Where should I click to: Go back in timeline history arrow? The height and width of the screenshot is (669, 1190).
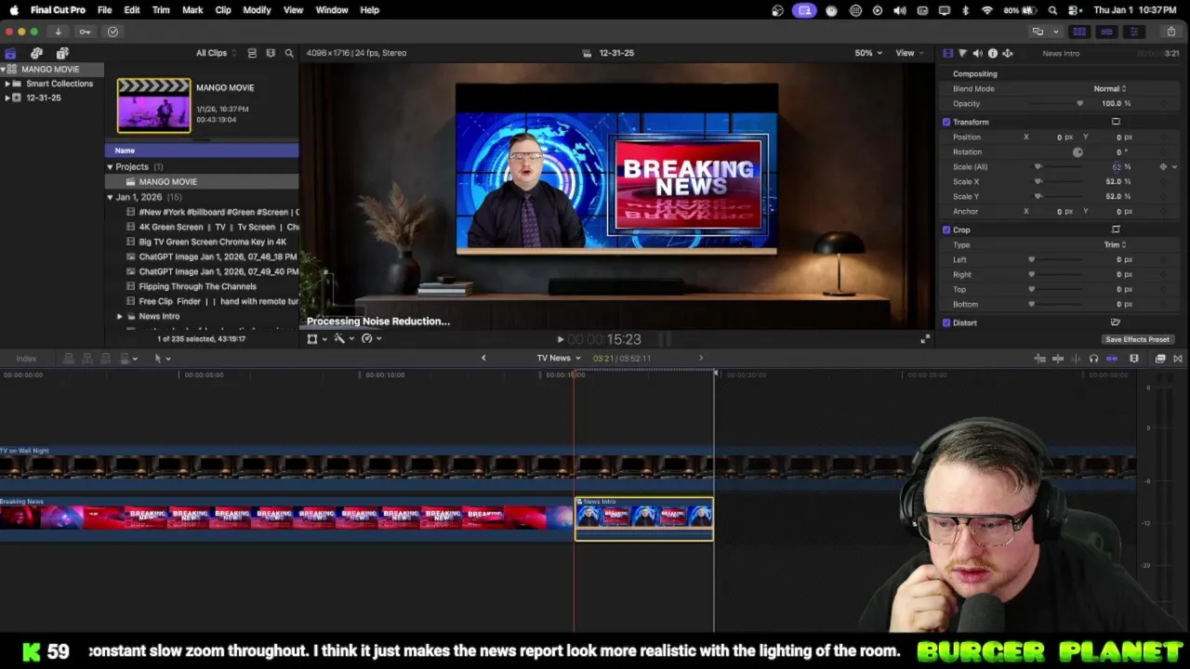coord(483,359)
